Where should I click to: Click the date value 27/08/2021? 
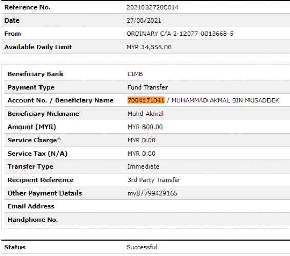coord(143,20)
